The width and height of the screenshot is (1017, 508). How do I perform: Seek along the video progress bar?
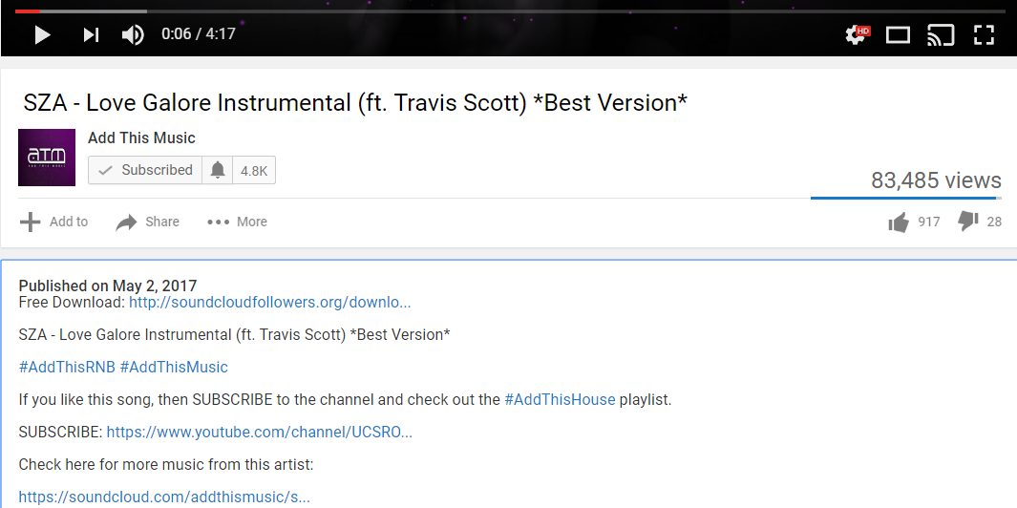509,11
